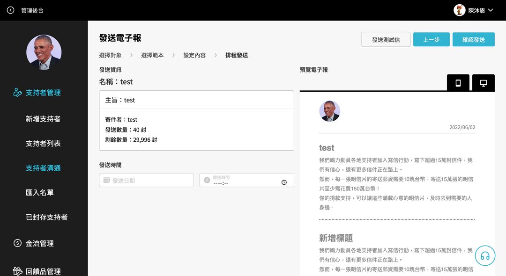Go to 支持者溝通 in sidebar
The image size is (506, 276).
43,168
